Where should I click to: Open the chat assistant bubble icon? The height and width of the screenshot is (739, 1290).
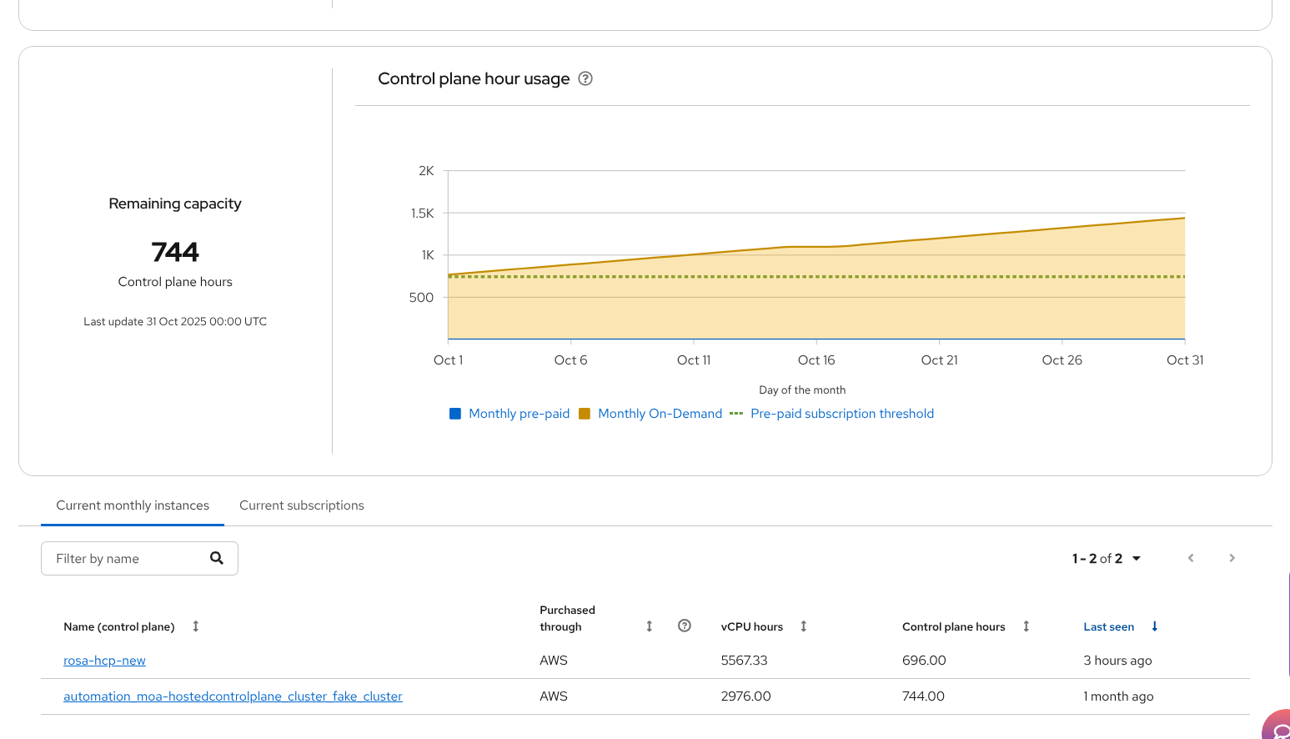coord(1278,728)
